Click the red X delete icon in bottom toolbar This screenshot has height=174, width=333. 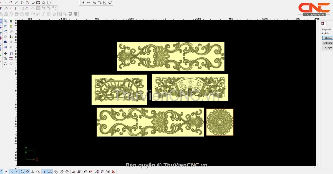coord(113,172)
